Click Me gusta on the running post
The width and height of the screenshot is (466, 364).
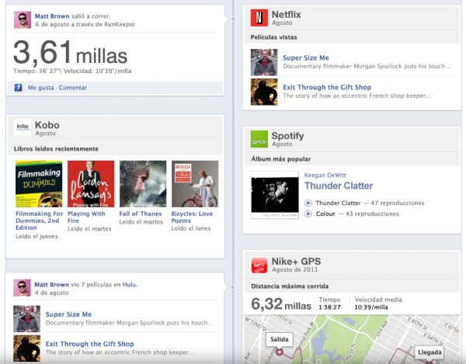(41, 88)
